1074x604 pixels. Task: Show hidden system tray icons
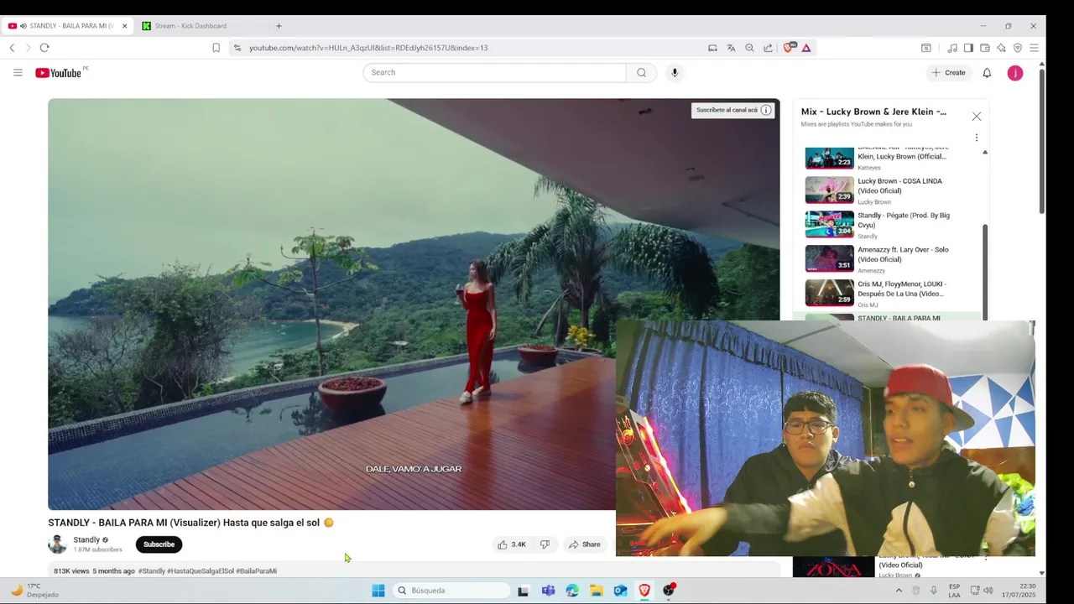(899, 591)
